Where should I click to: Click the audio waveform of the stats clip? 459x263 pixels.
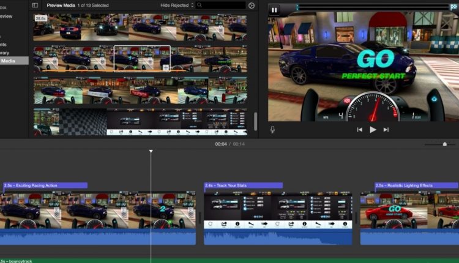click(x=278, y=237)
